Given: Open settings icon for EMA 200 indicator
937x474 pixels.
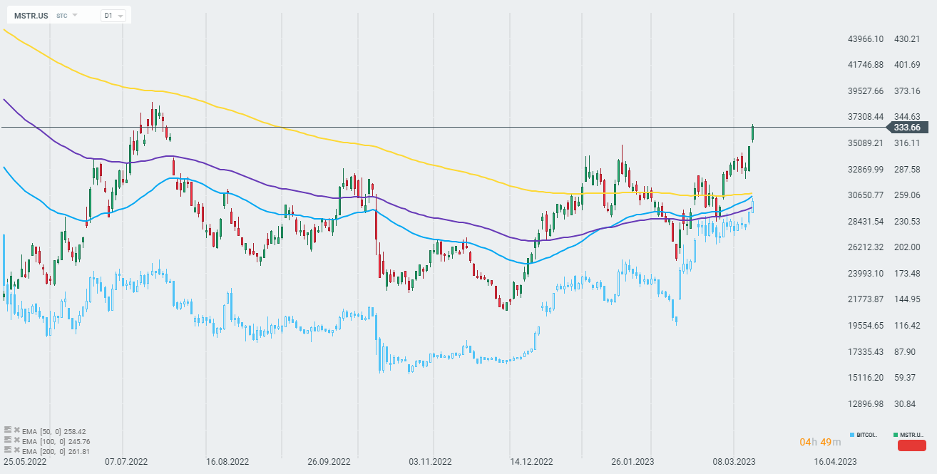Looking at the screenshot, I should pyautogui.click(x=8, y=450).
